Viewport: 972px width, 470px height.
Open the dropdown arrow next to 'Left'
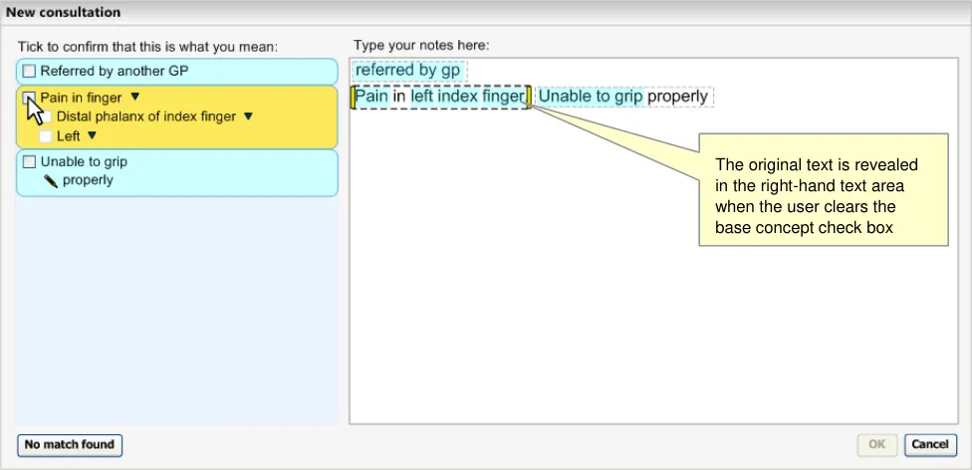point(92,136)
